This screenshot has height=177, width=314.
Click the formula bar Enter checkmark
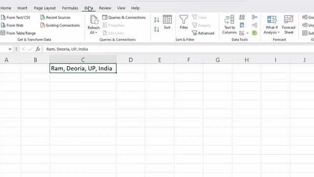coord(30,49)
